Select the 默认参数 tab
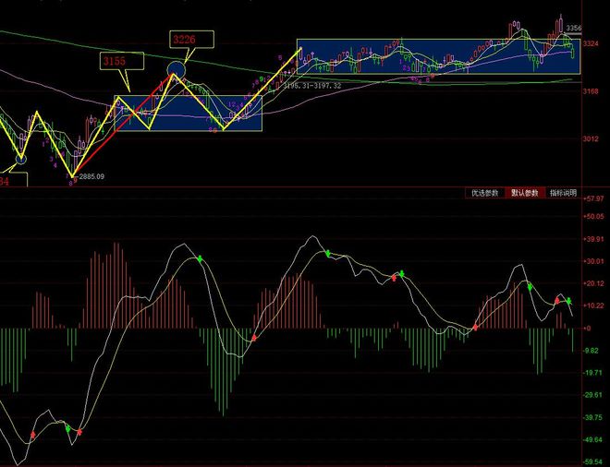Screen dimensions: 610x467 pyautogui.click(x=524, y=193)
